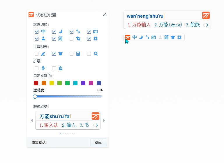Image resolution: width=224 pixels, height=163 pixels.
Task: Uncheck the skin shirt tool checkbox
Action: tap(54, 54)
